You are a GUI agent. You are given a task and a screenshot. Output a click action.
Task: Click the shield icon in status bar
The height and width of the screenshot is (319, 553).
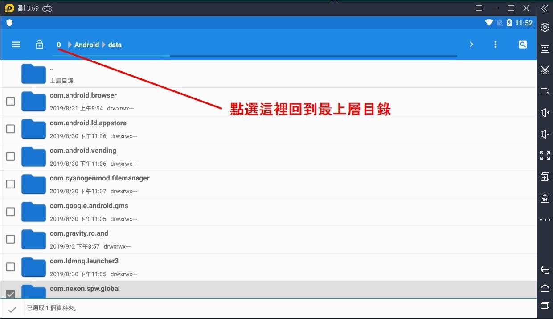9,23
